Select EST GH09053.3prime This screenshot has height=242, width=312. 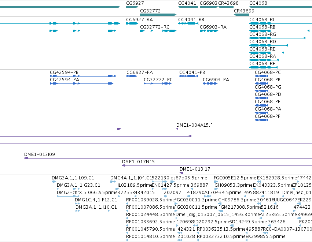coord(234,185)
